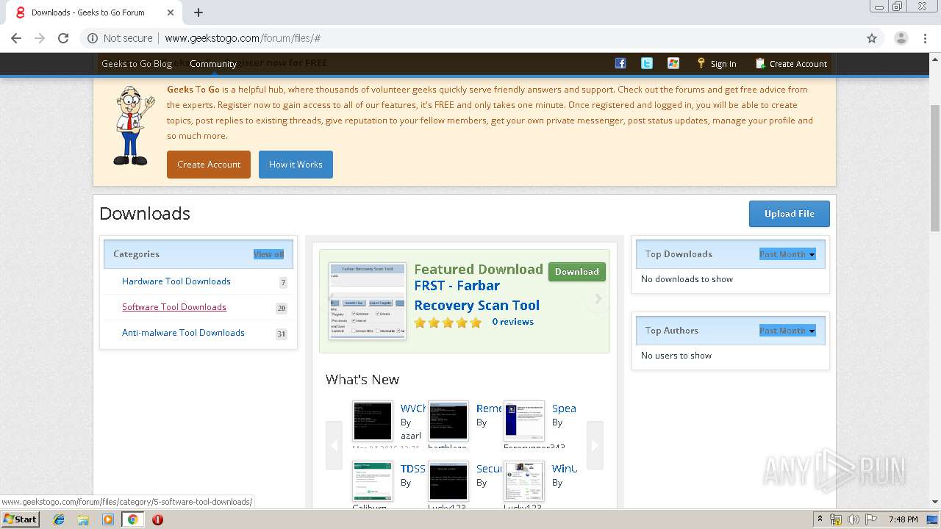
Task: Open TDSS file thumbnail
Action: click(x=373, y=481)
